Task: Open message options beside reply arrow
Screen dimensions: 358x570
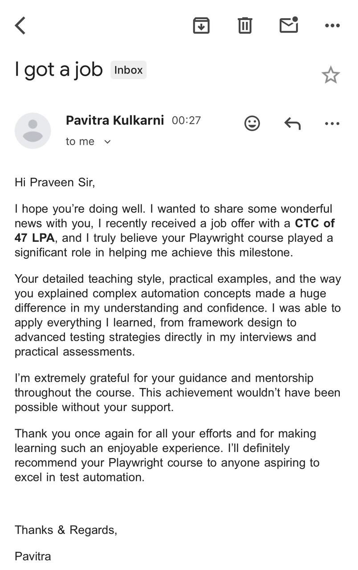Action: [x=332, y=123]
